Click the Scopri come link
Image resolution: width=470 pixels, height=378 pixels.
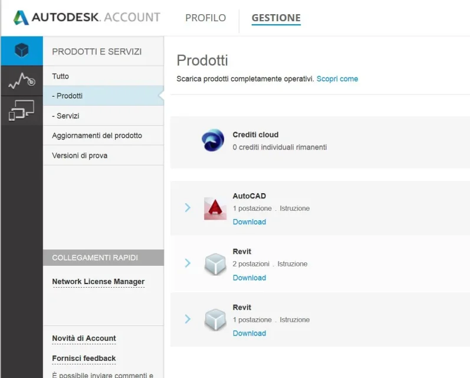coord(337,79)
